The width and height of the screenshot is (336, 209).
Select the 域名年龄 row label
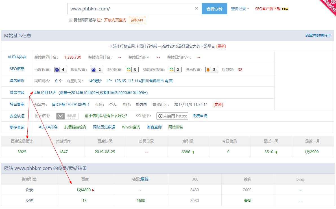(x=17, y=93)
